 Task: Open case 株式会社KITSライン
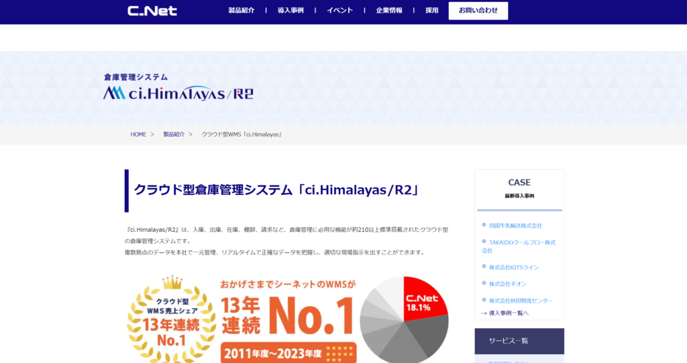pos(513,267)
